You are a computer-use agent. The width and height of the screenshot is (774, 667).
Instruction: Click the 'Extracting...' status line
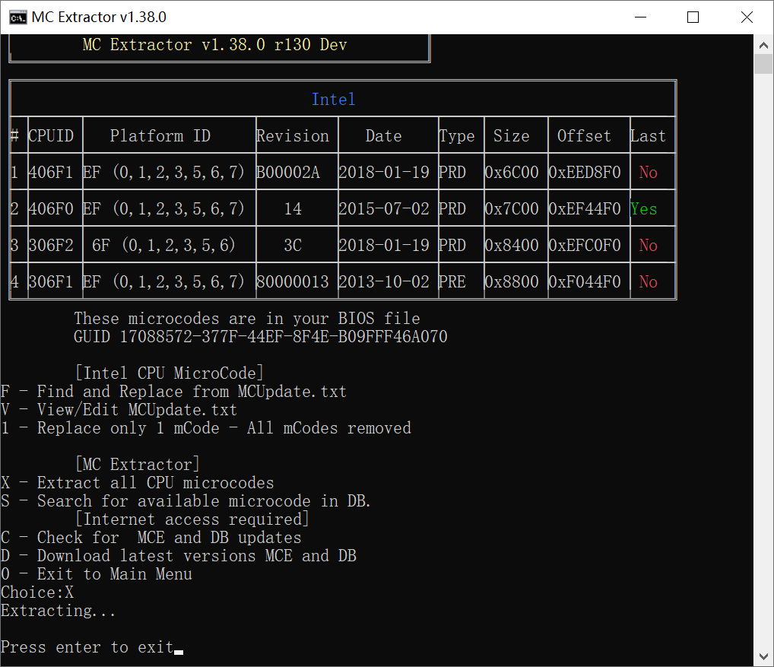pos(58,611)
